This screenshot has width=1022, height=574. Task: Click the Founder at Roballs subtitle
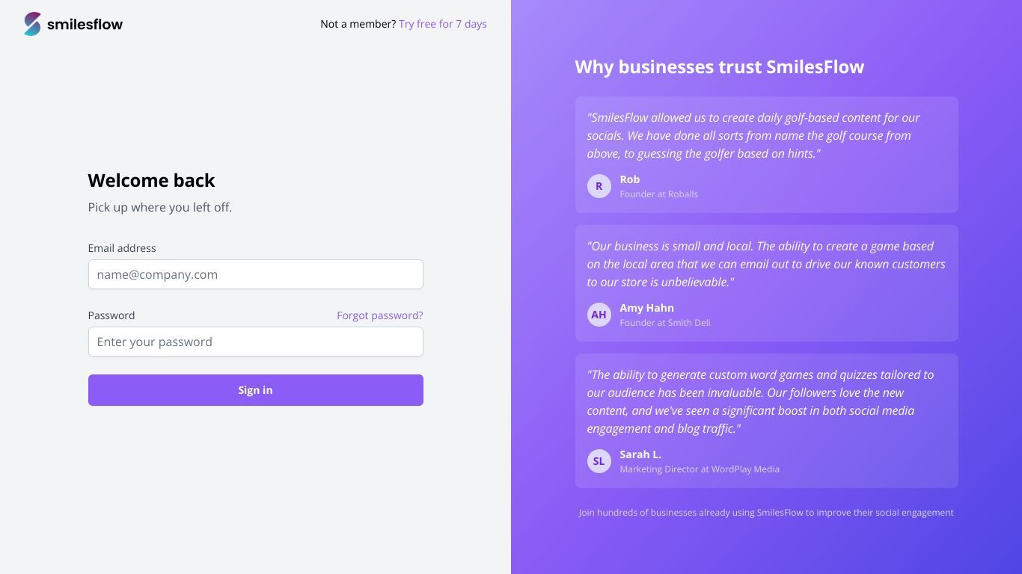click(658, 194)
